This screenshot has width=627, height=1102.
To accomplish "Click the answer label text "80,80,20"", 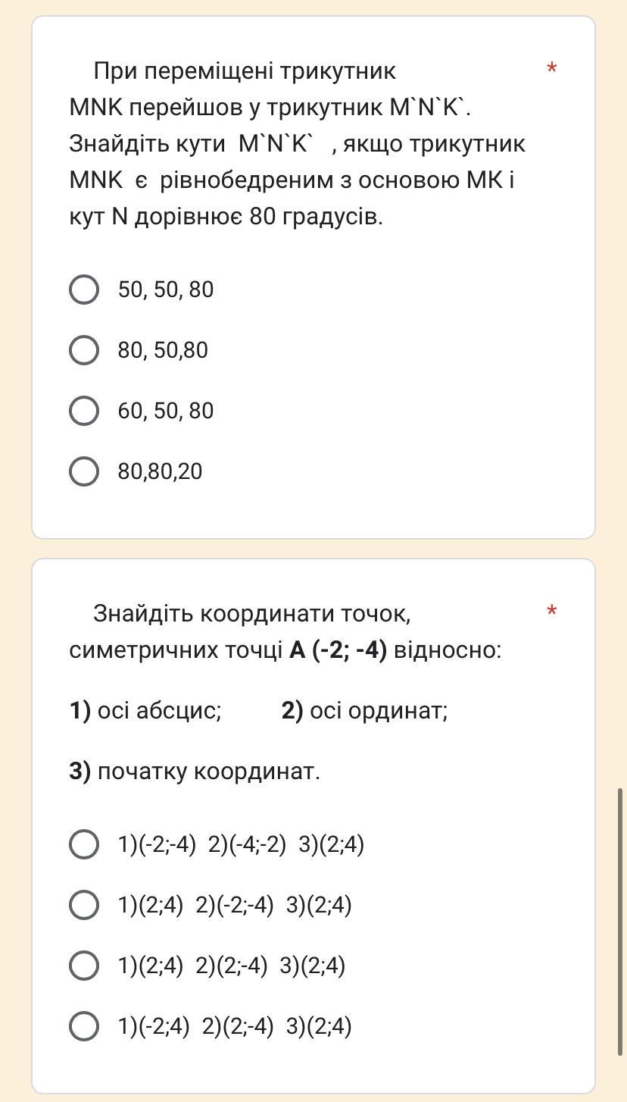I will pyautogui.click(x=160, y=471).
